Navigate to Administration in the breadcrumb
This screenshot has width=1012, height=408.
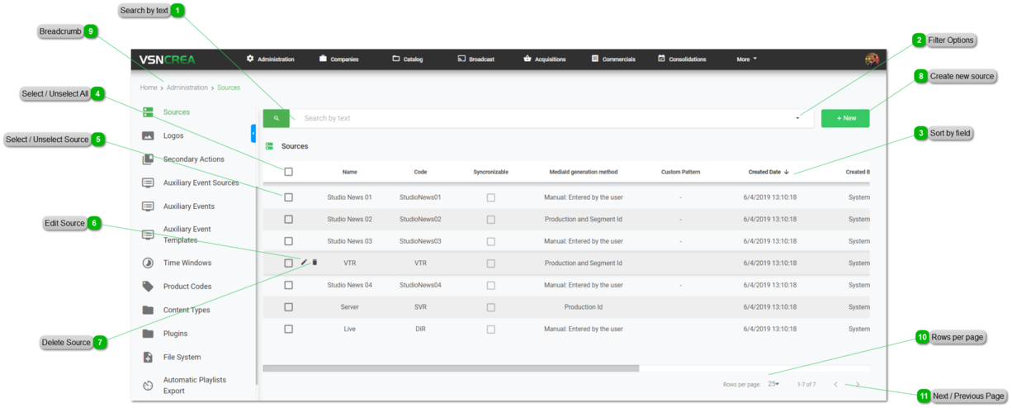[x=187, y=88]
